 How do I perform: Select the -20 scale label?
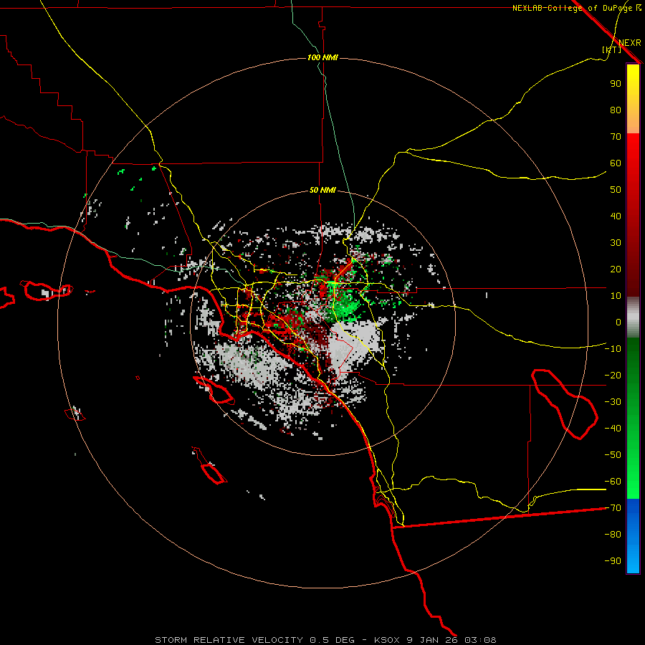click(613, 375)
